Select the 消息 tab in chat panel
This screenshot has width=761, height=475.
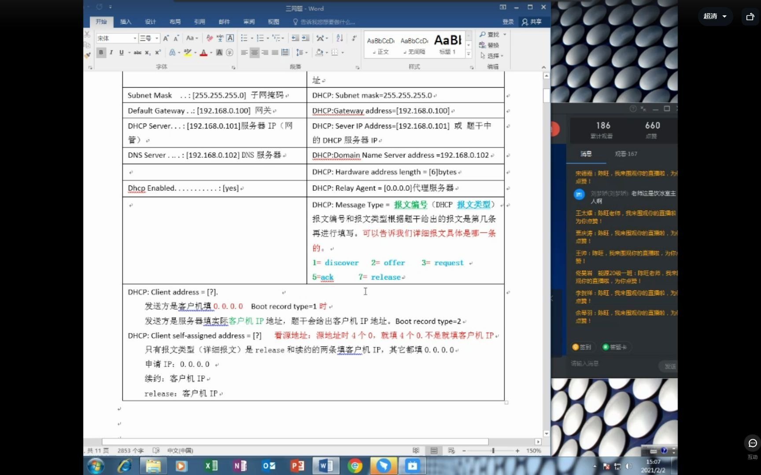pyautogui.click(x=587, y=154)
